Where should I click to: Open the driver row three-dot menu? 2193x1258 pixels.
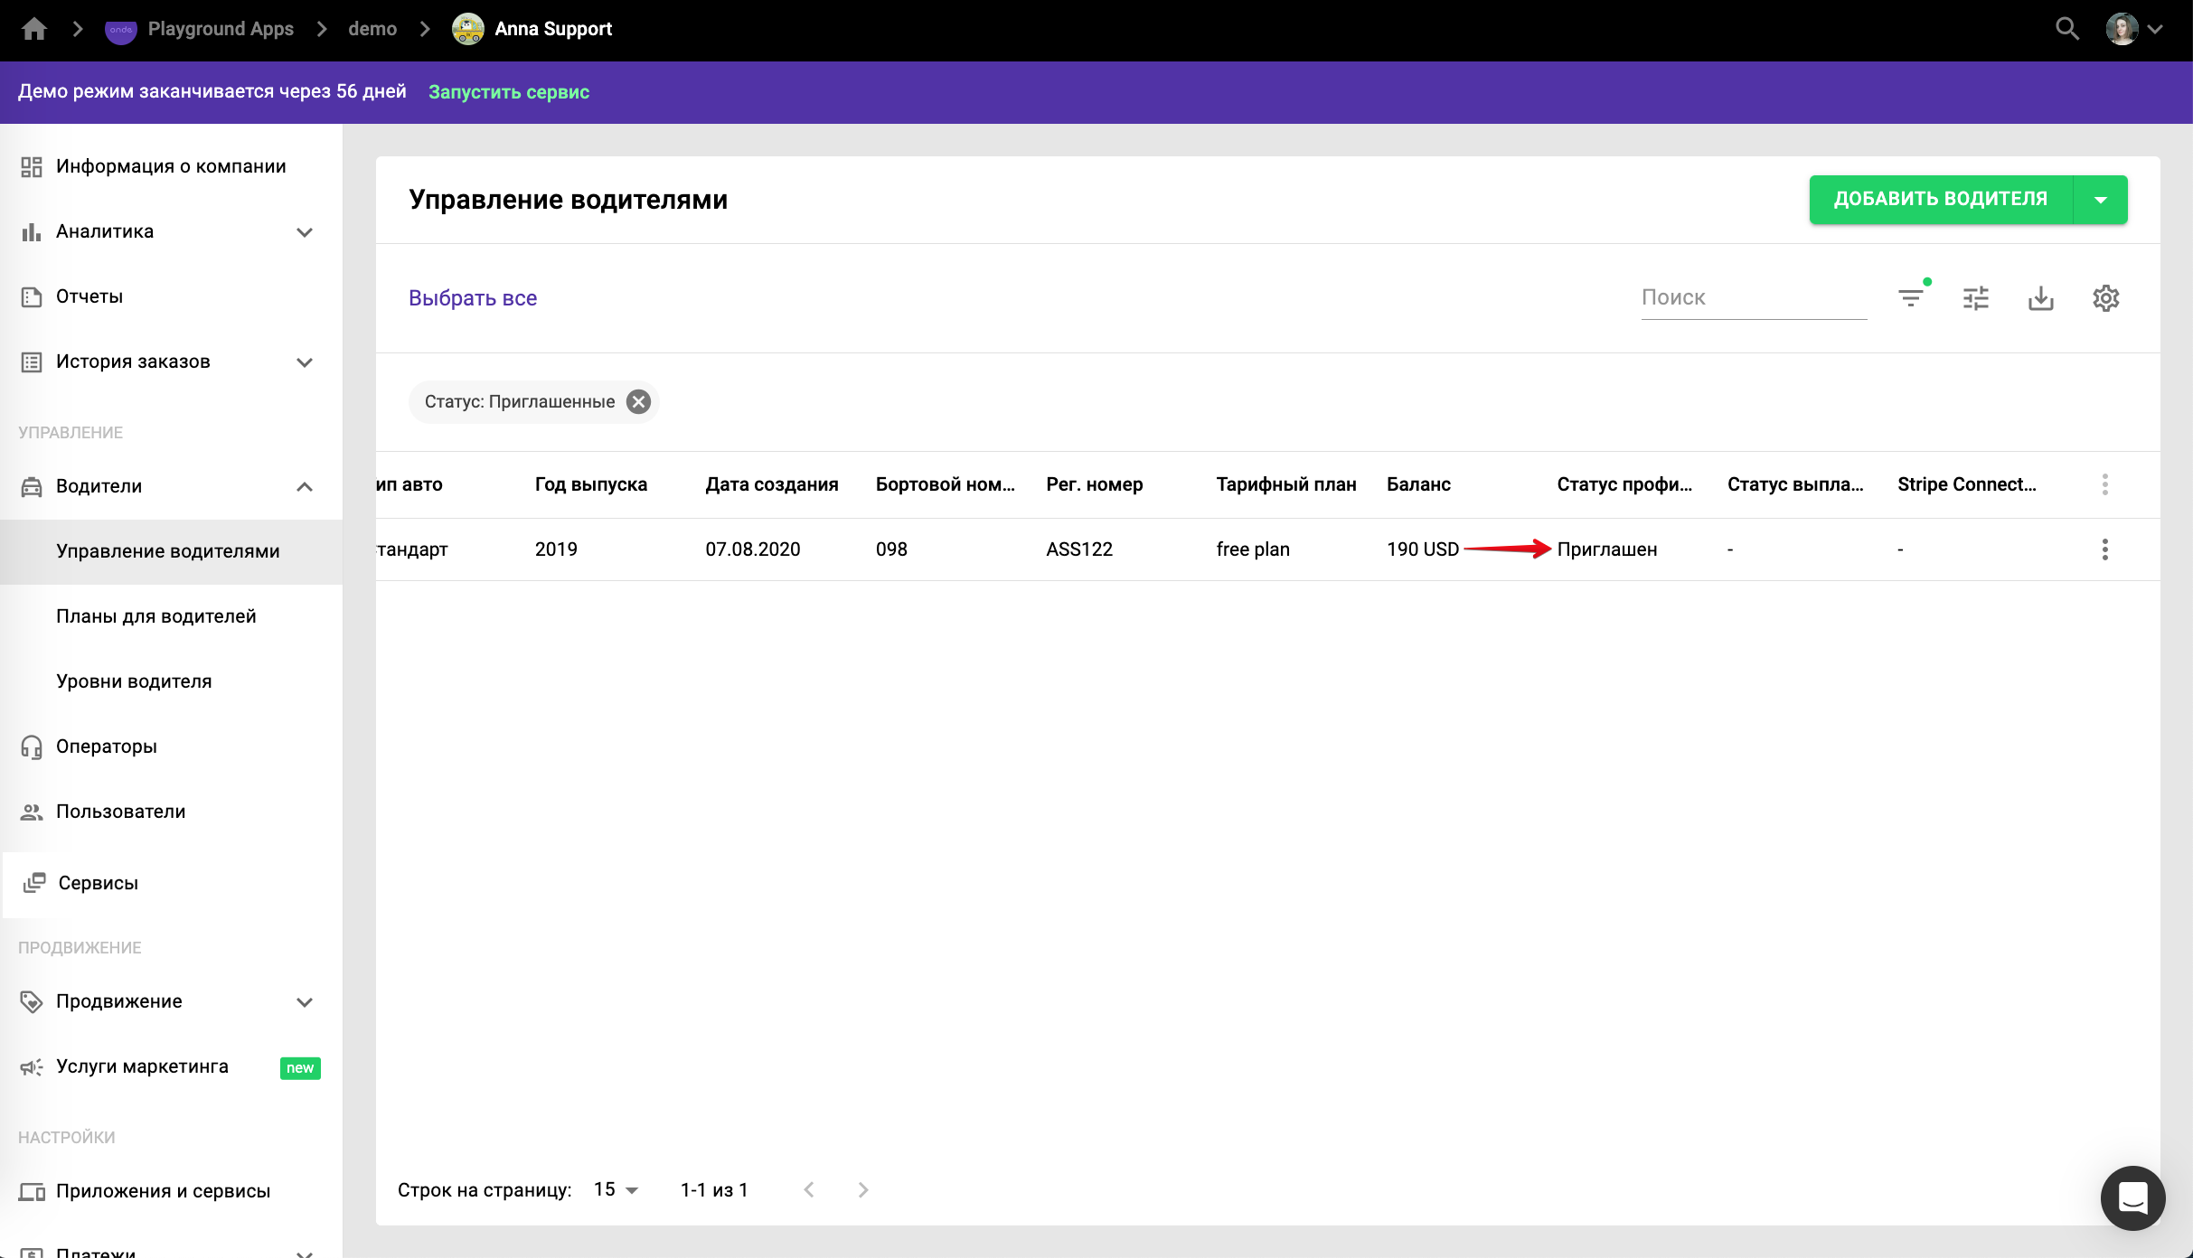pos(2104,549)
